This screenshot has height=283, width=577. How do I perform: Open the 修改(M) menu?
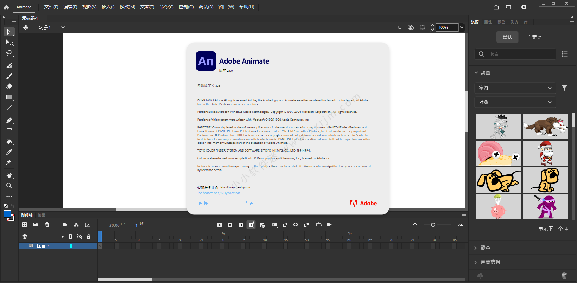pos(127,7)
